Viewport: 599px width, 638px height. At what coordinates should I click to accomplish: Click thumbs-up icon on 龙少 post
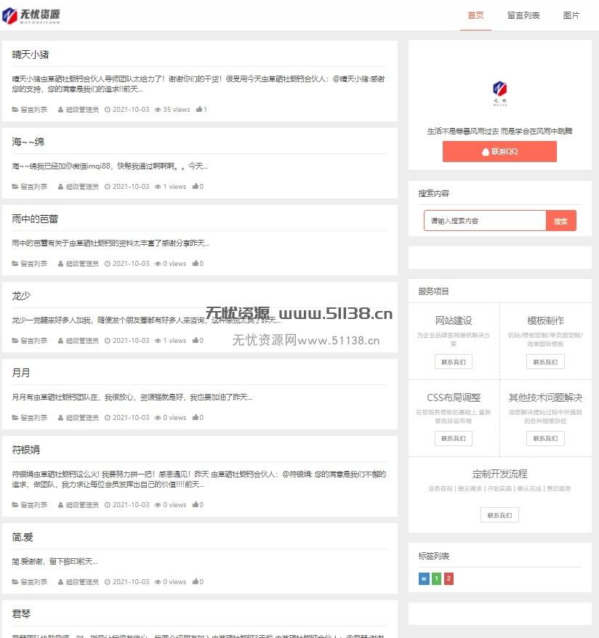click(196, 340)
